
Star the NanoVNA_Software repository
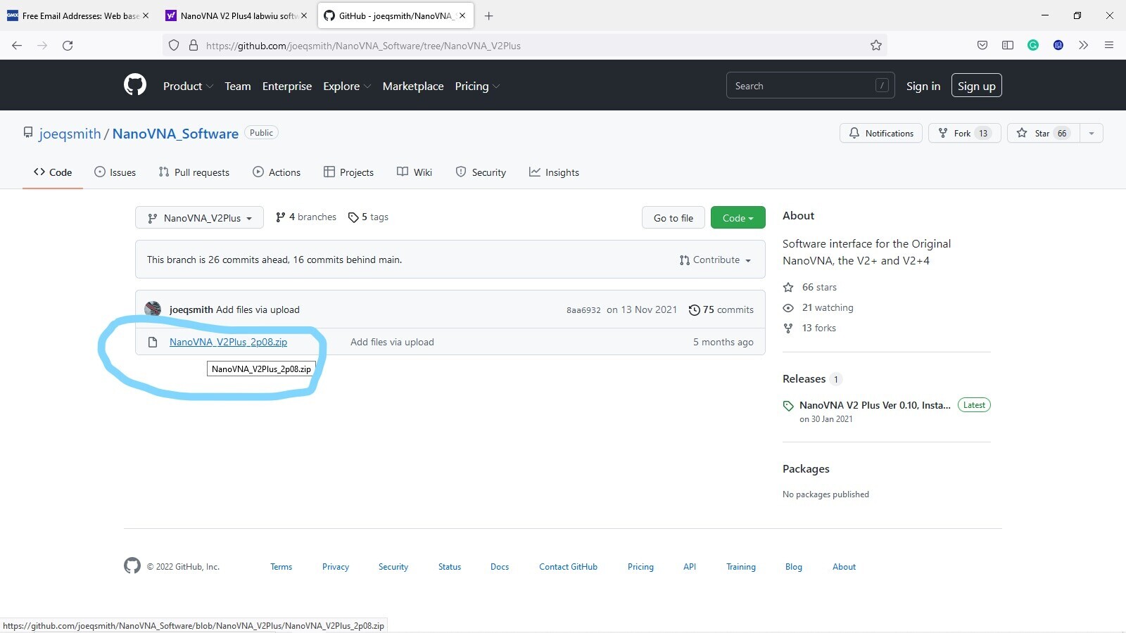tap(1044, 133)
